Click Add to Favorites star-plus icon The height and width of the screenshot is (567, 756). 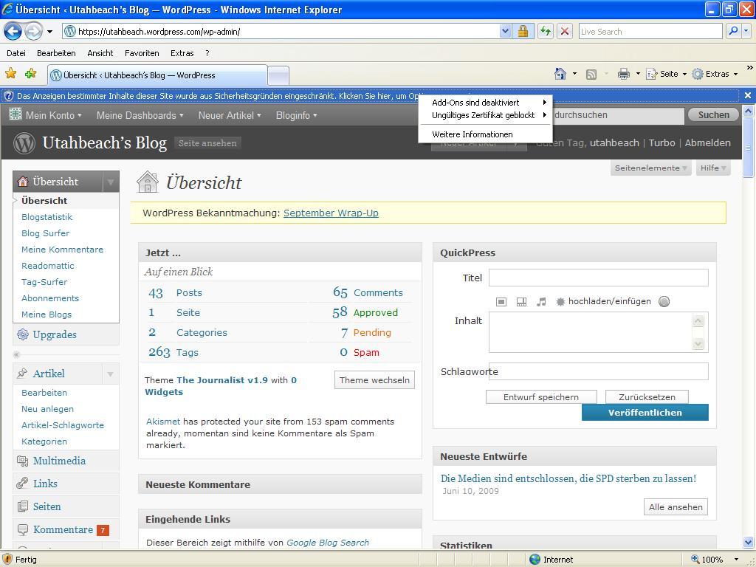(31, 73)
